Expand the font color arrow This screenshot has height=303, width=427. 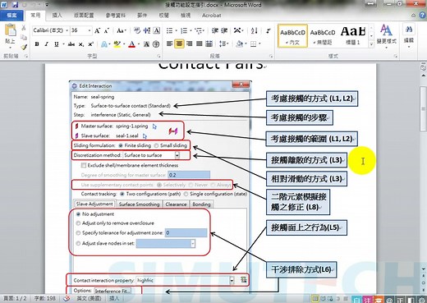pyautogui.click(x=139, y=44)
